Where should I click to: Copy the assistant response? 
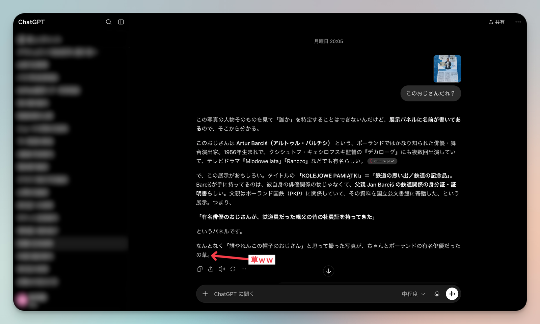(x=200, y=269)
